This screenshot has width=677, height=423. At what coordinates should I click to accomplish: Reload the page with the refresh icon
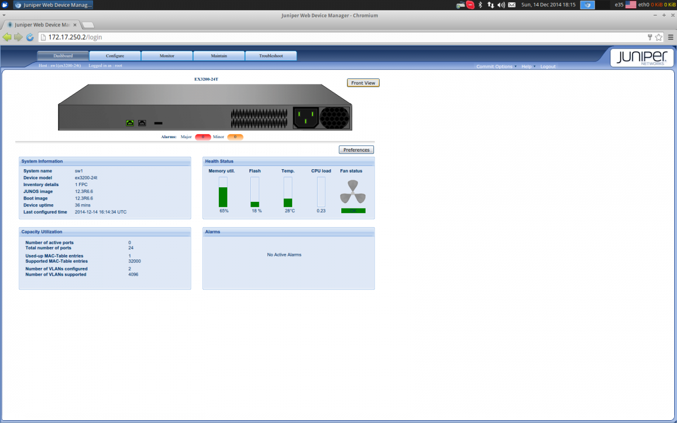coord(30,37)
